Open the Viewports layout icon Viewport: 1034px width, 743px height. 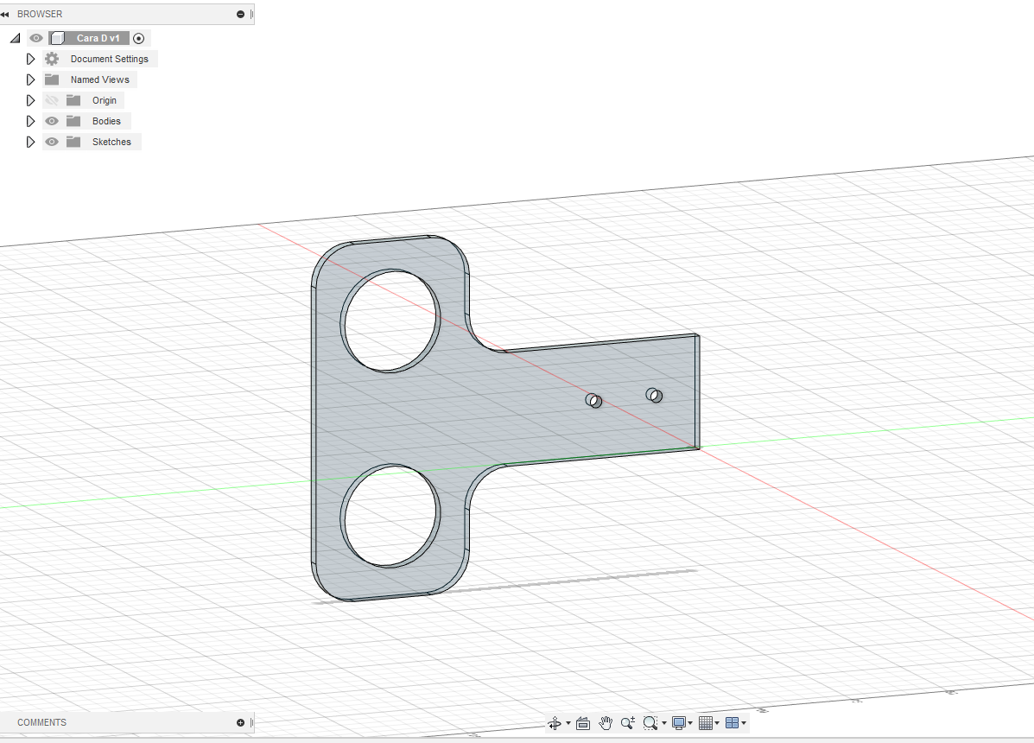click(x=732, y=723)
